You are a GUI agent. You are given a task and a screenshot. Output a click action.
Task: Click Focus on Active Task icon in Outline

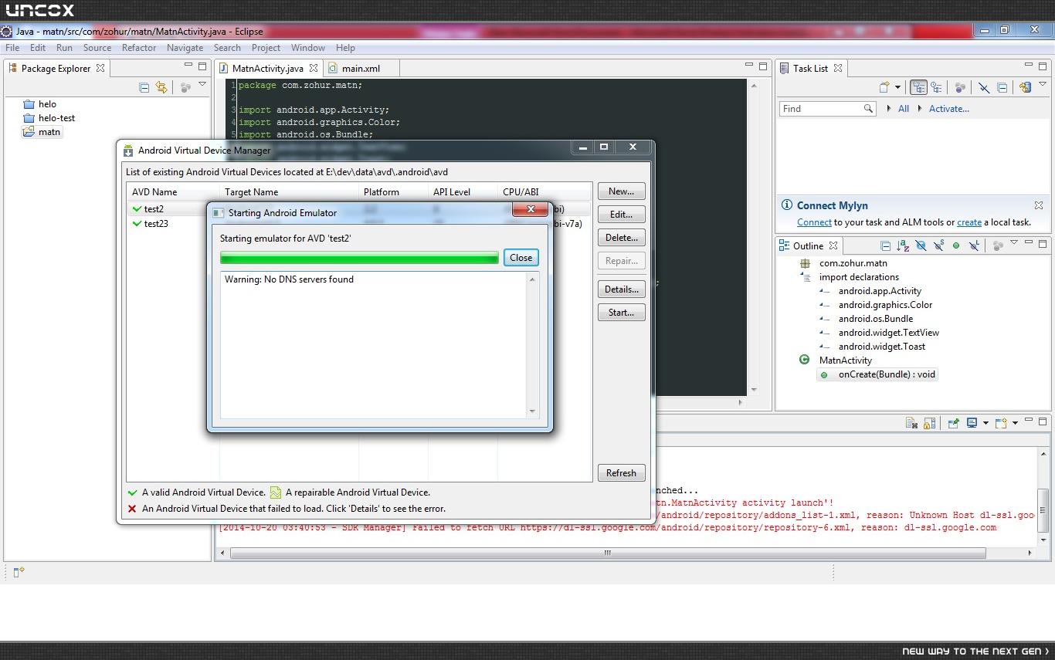pos(998,245)
